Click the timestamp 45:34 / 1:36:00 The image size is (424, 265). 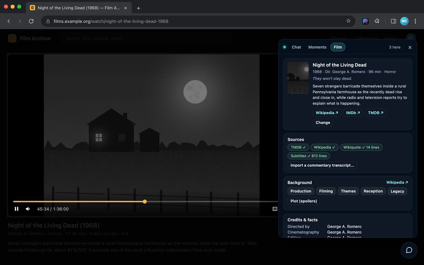click(53, 209)
